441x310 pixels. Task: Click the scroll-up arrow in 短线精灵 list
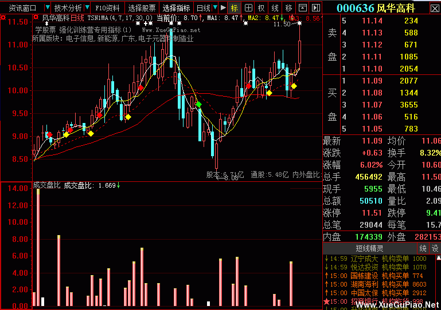click(439, 258)
